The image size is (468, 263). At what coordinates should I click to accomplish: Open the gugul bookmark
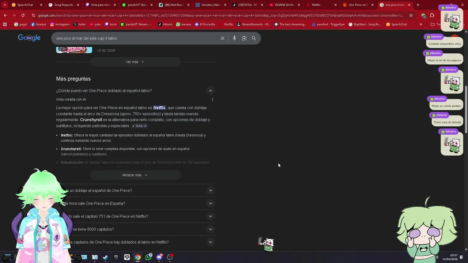pyautogui.click(x=20, y=24)
